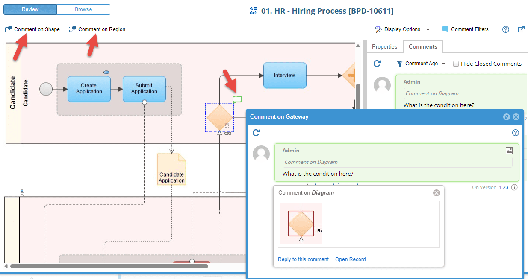Show version info icon next to 1.23
This screenshot has width=528, height=279.
(515, 187)
